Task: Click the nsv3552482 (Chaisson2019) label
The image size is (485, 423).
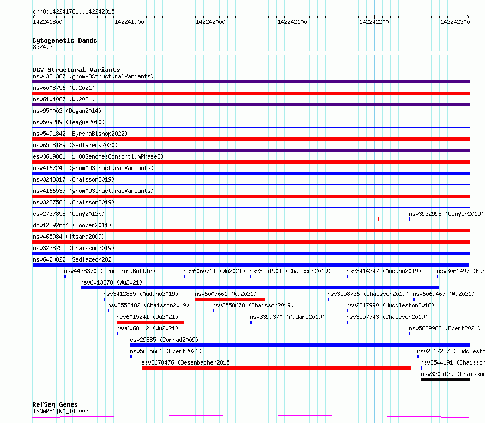Action: tap(148, 305)
